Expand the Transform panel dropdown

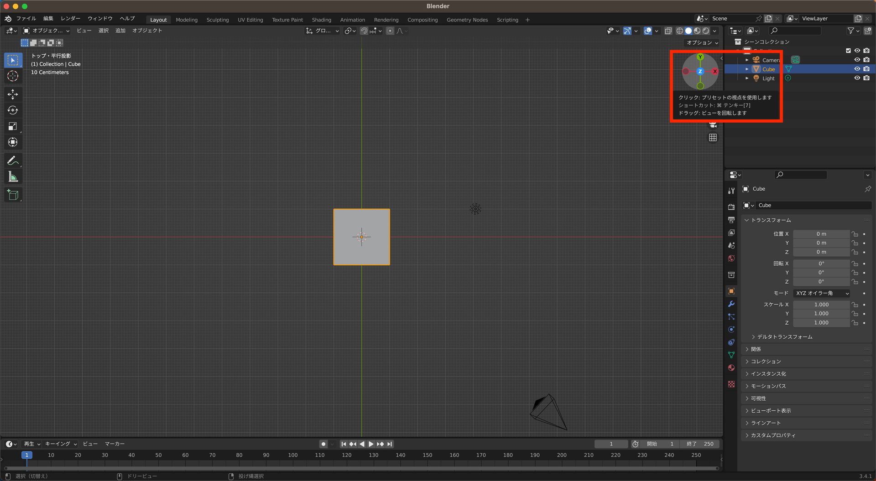pos(768,220)
